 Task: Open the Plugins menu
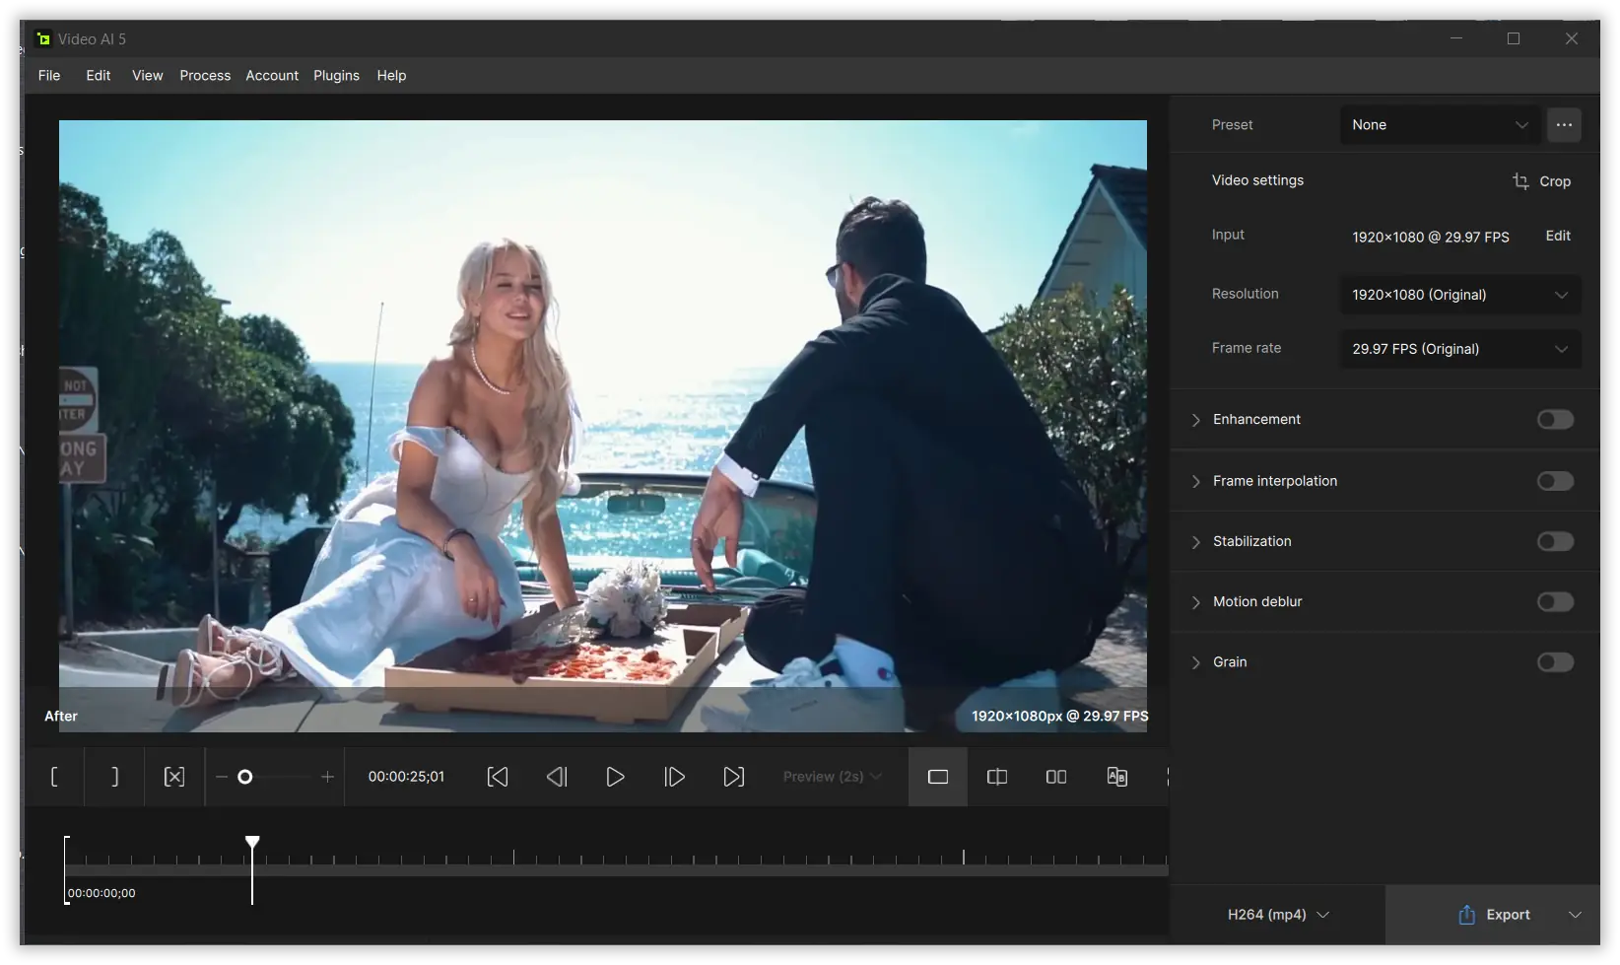(336, 75)
